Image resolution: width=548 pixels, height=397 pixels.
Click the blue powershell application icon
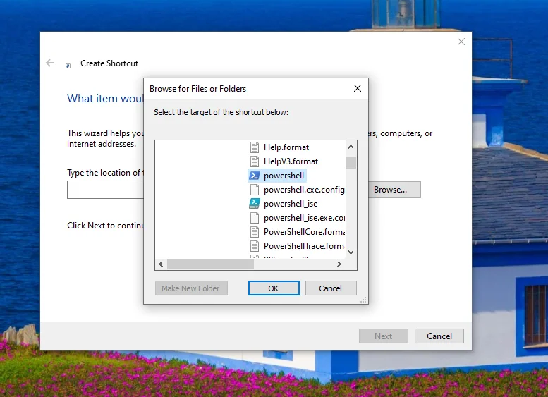(255, 176)
